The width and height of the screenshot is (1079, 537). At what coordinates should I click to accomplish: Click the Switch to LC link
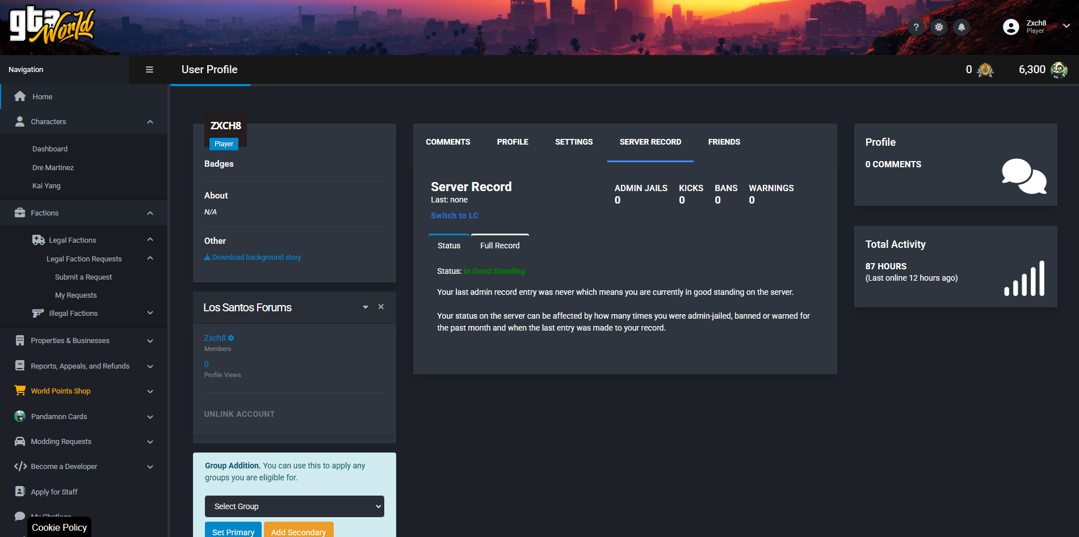pyautogui.click(x=455, y=215)
